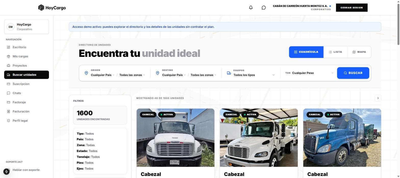Click the Pais: Todos filter row
Image resolution: width=400 pixels, height=178 pixels.
(x=85, y=139)
